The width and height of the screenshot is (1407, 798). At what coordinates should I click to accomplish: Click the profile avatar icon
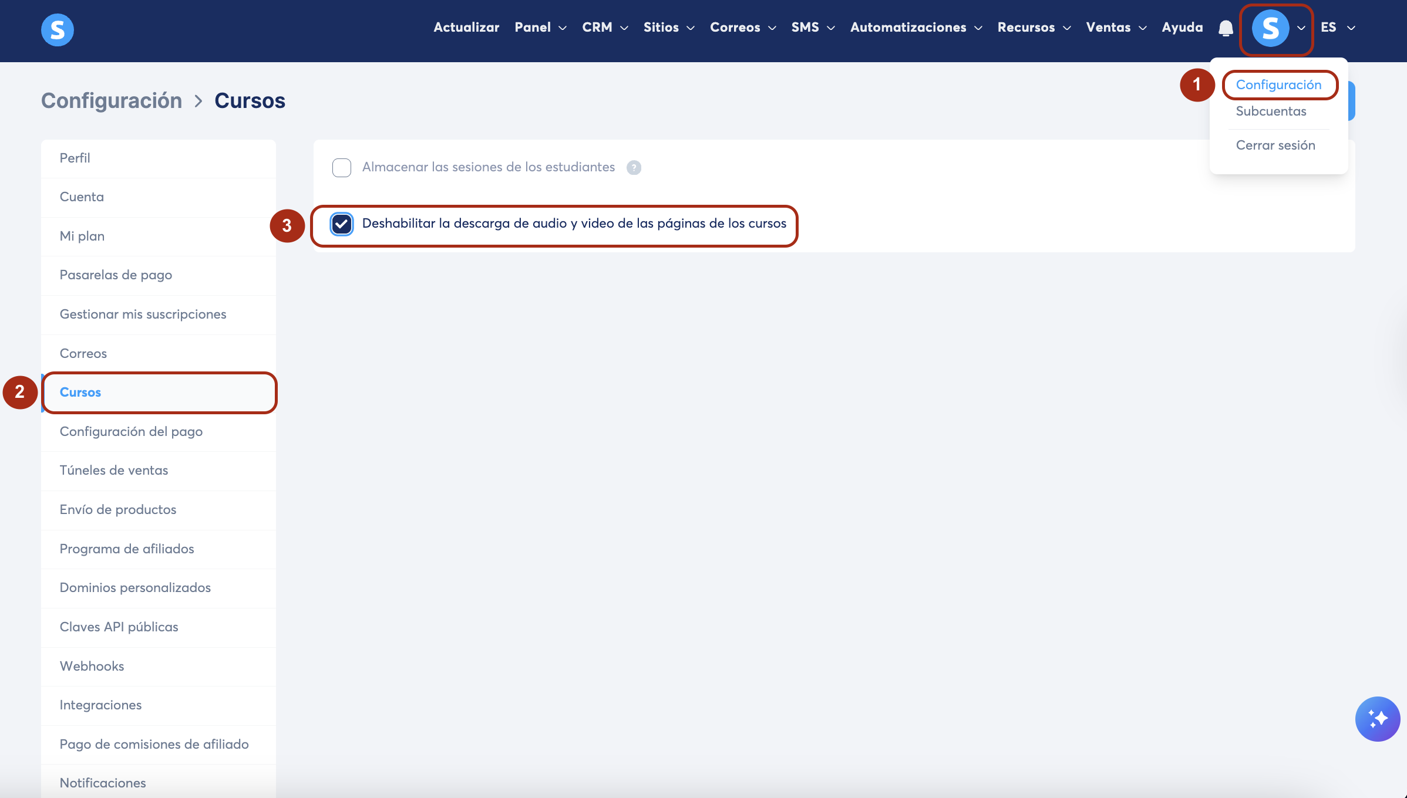pos(1270,28)
